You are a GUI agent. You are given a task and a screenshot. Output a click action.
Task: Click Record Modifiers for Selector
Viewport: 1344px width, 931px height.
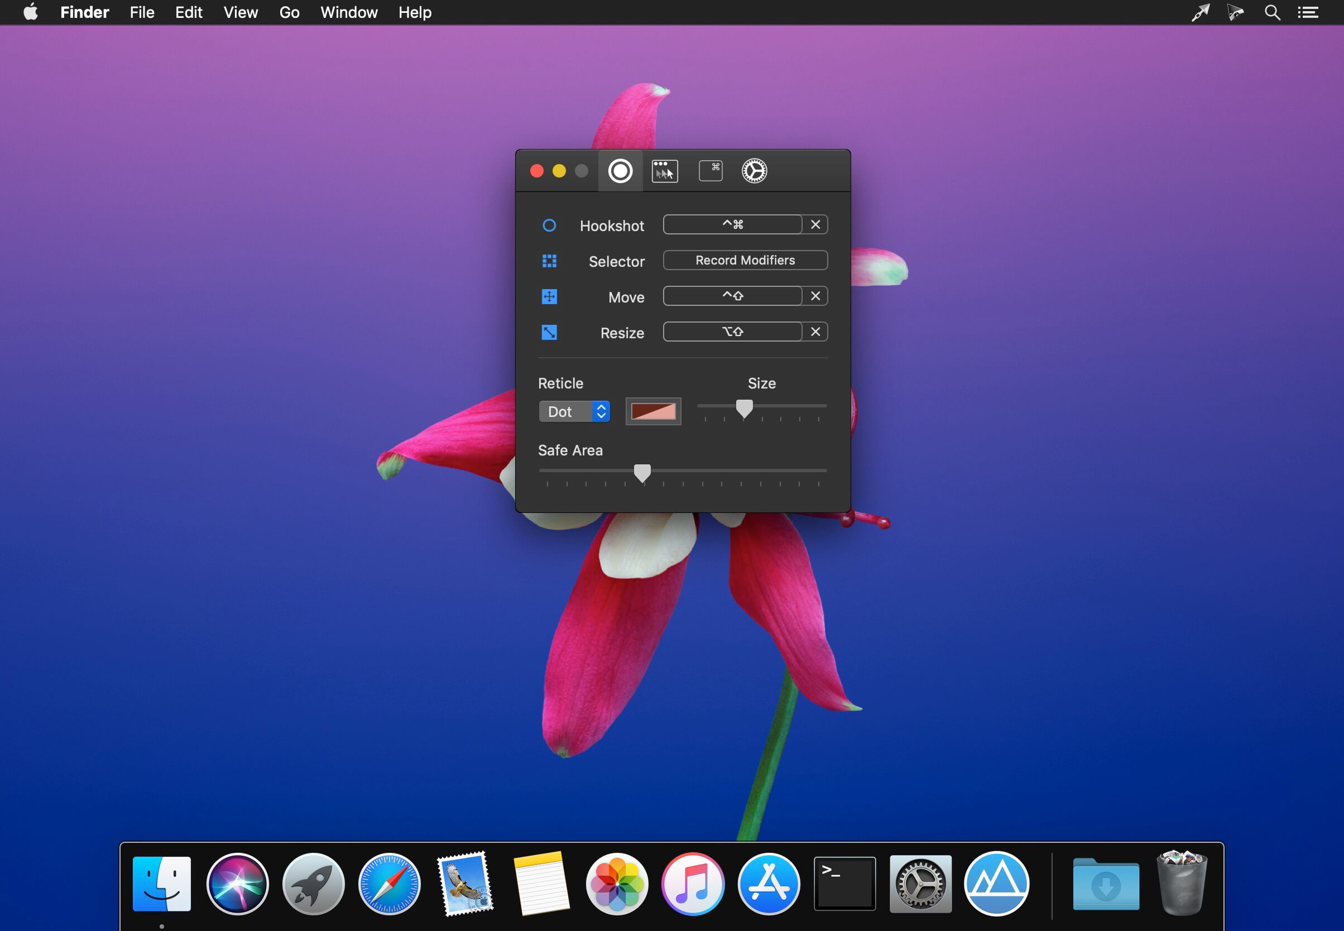click(x=745, y=260)
